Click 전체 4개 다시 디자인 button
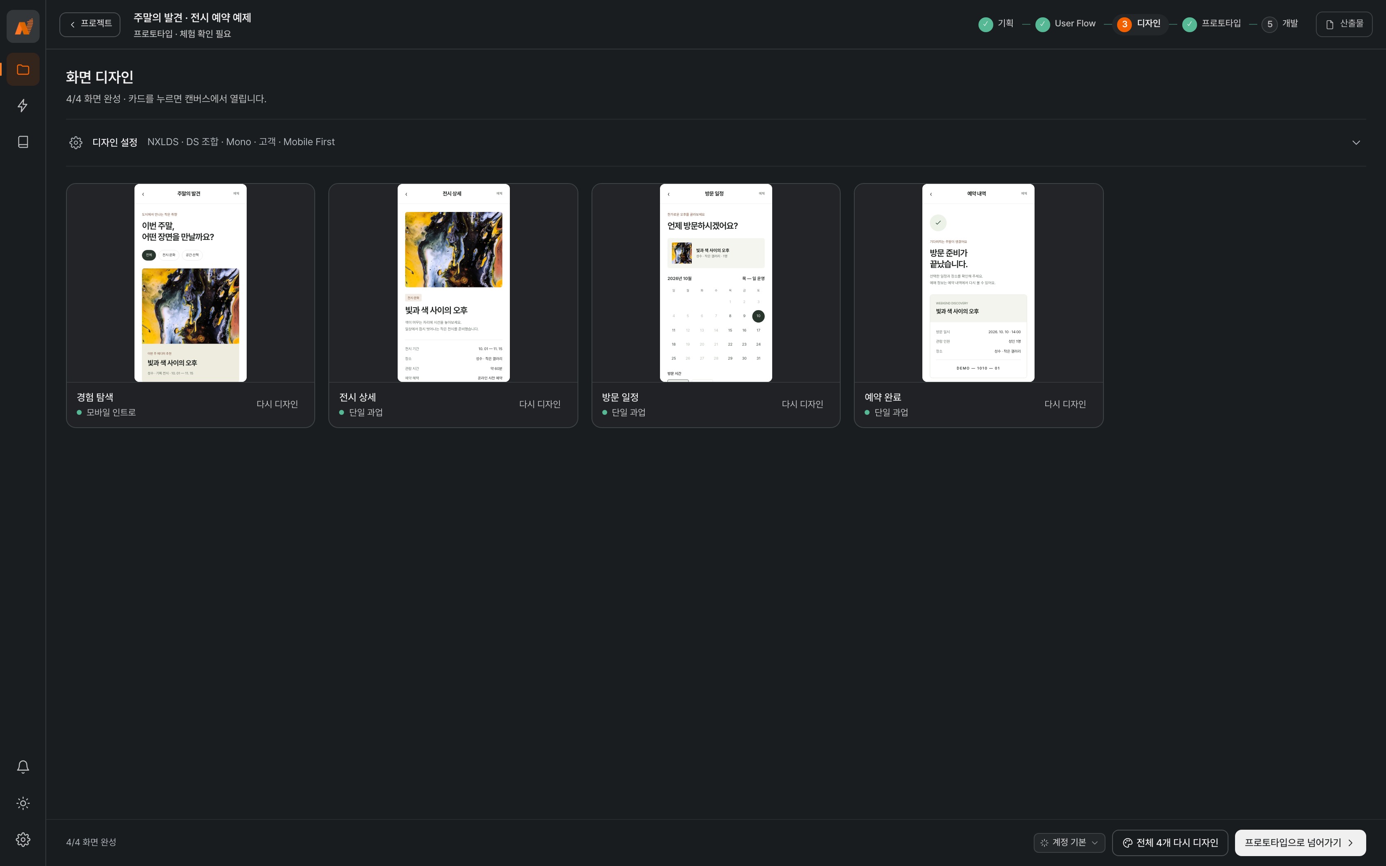The height and width of the screenshot is (866, 1386). 1169,842
